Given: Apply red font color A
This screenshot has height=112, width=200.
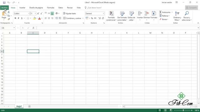Looking at the screenshot, I should [x=39, y=18].
